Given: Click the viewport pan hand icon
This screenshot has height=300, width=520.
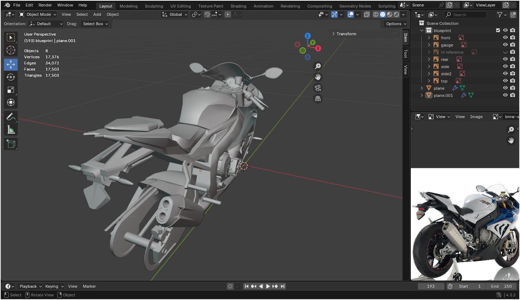Looking at the screenshot, I should (318, 77).
